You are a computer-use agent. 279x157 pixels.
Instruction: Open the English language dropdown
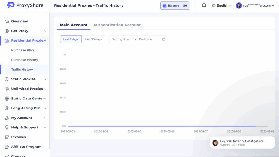(222, 5)
